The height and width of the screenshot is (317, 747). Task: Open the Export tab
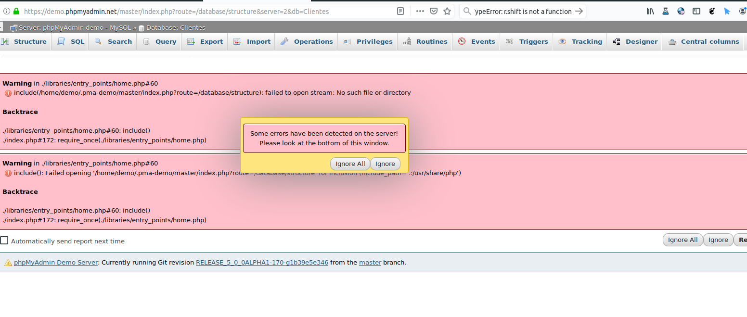[x=205, y=41]
